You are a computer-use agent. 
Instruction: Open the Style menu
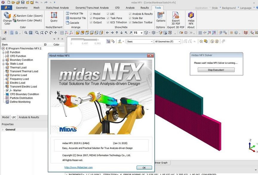(x=215, y=8)
